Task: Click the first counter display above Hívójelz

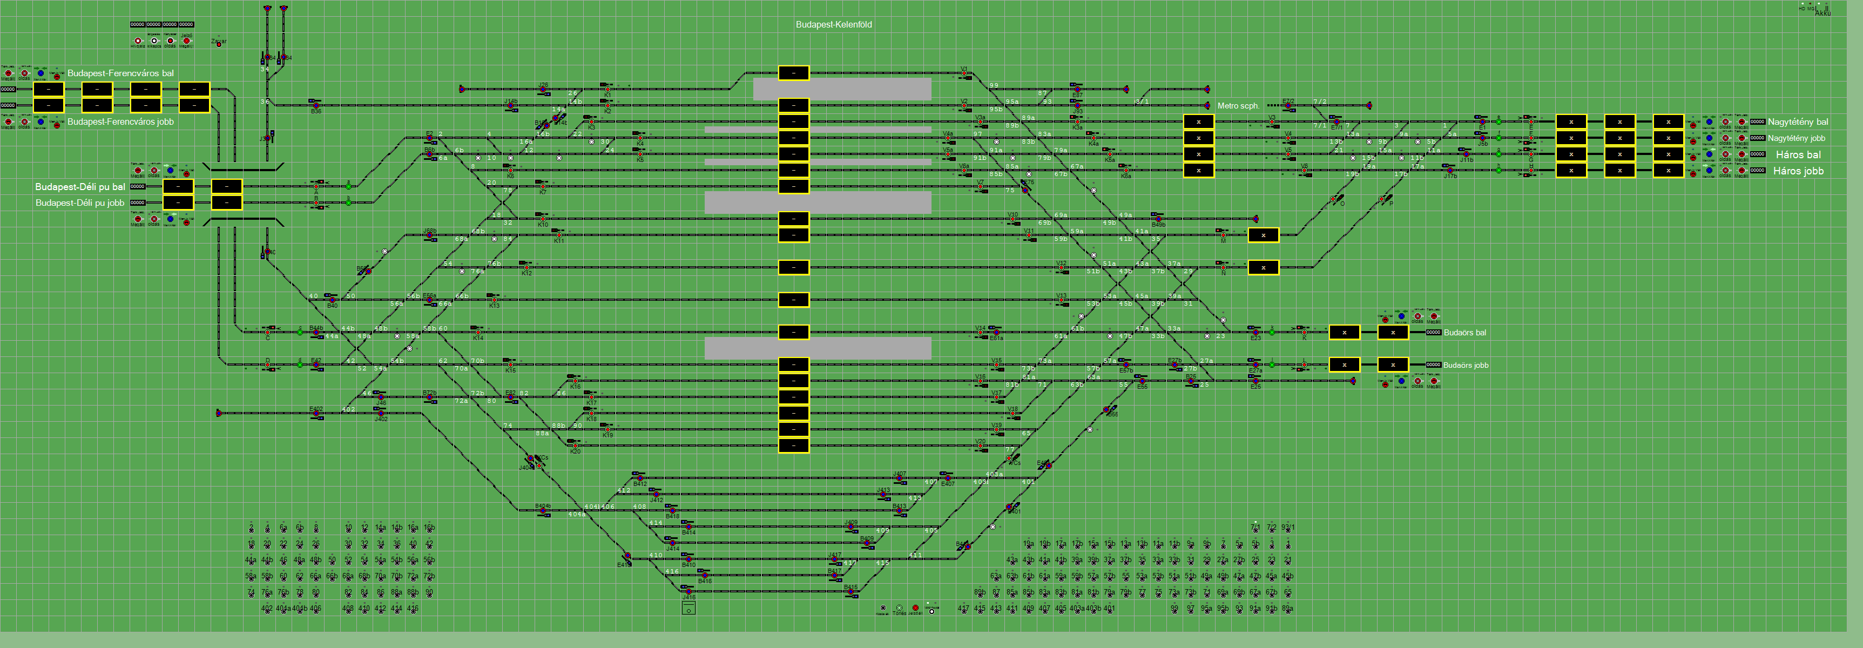Action: pyautogui.click(x=137, y=25)
